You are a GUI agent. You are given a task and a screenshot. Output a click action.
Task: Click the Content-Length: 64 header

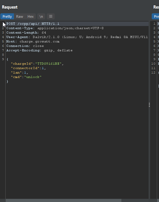tap(26, 33)
